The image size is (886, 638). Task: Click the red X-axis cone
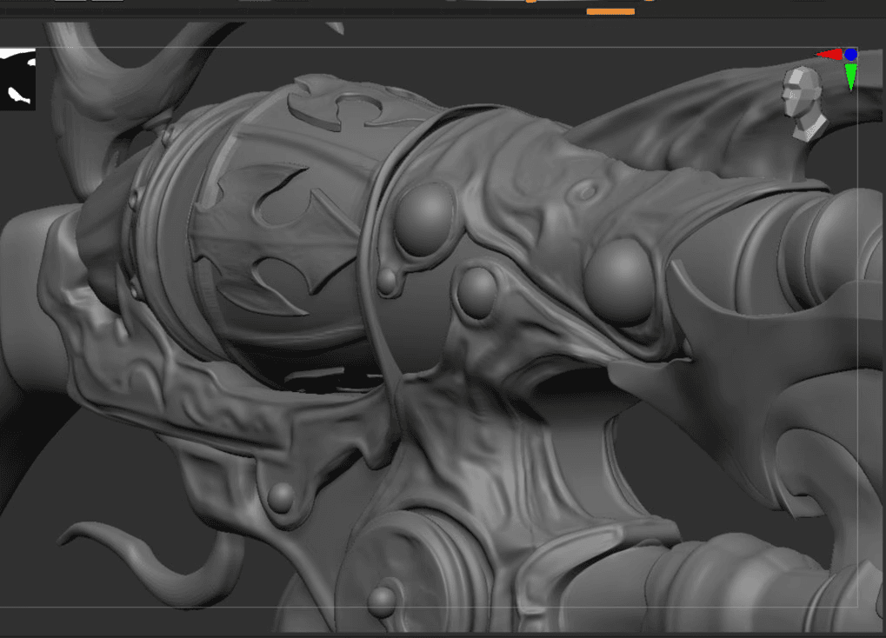point(829,54)
